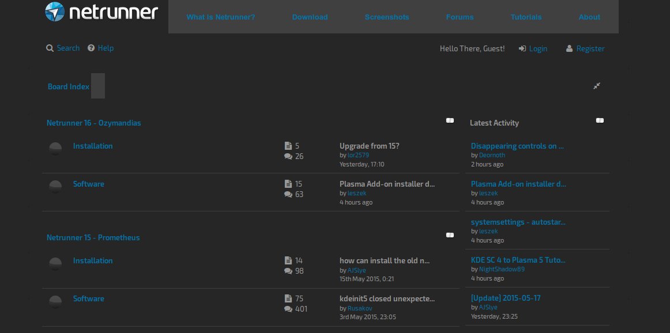
Task: Open Software forum under Netrunner 16
Action: pyautogui.click(x=88, y=184)
